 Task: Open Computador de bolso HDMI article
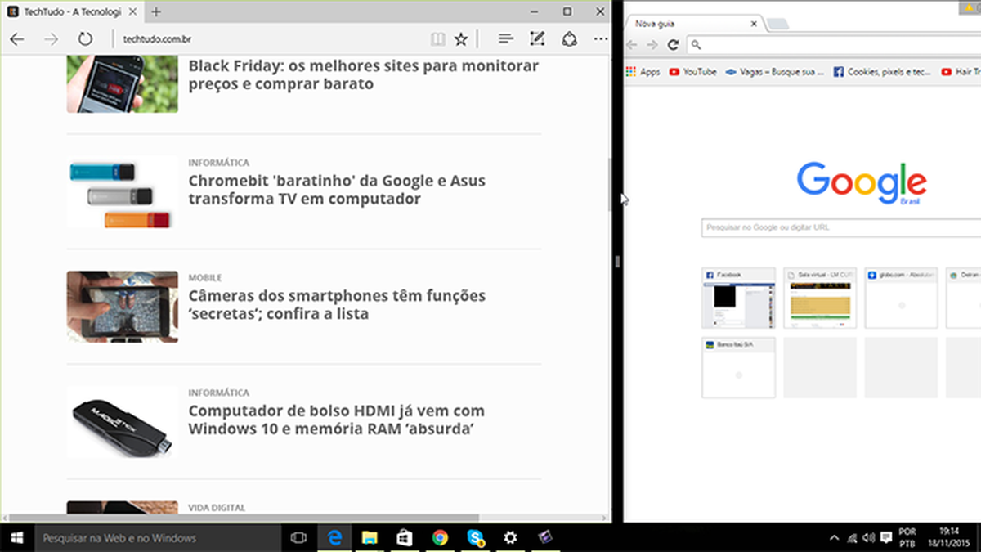coord(337,420)
